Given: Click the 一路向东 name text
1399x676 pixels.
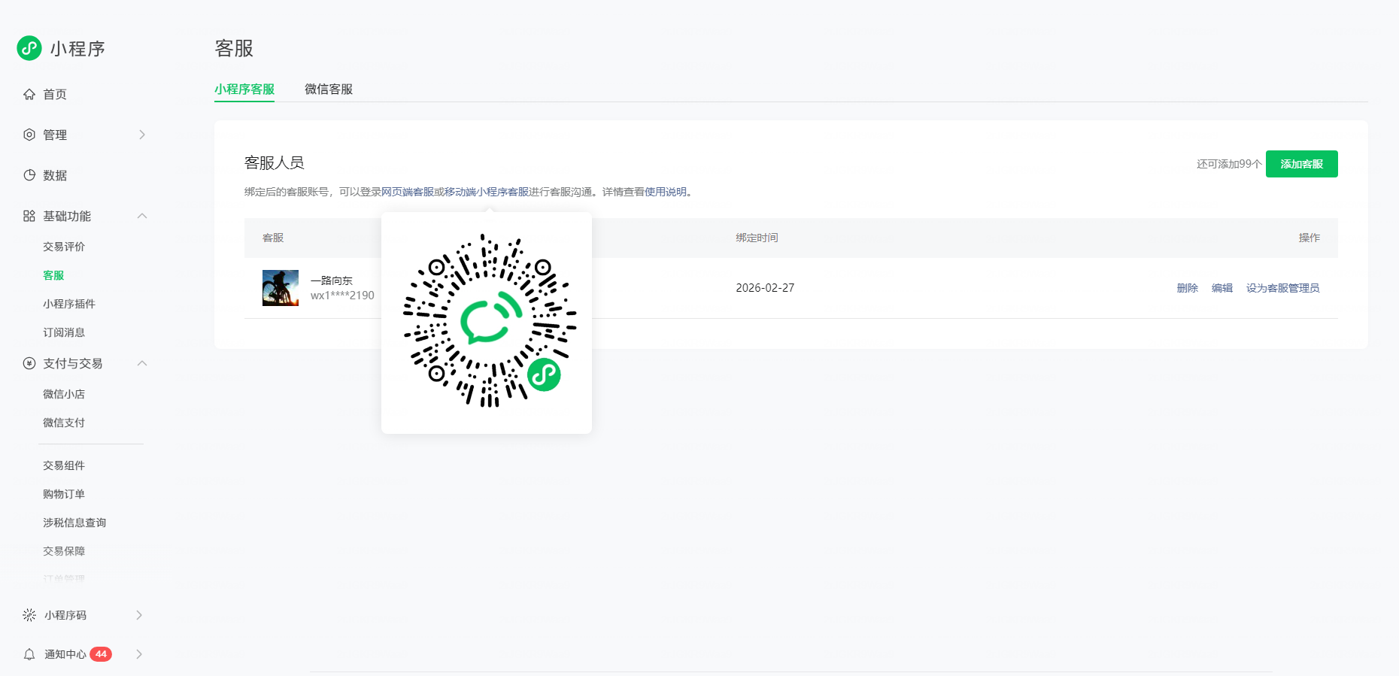Looking at the screenshot, I should point(332,280).
